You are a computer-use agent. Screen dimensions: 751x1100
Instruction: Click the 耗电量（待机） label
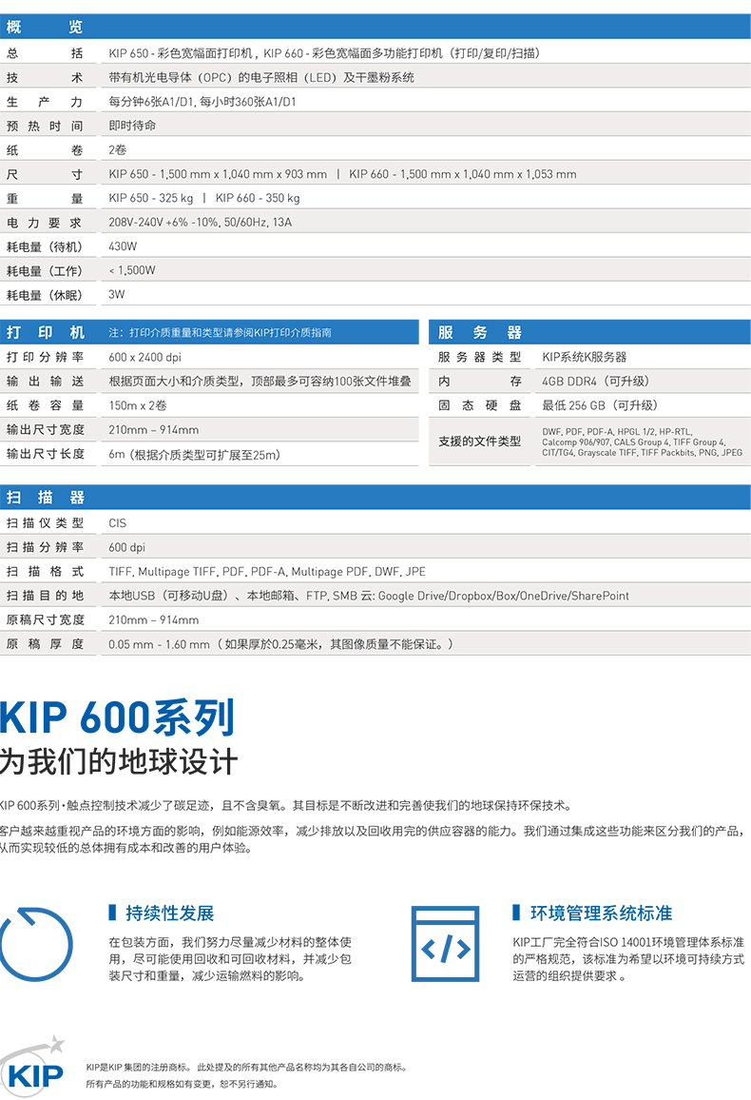point(45,247)
